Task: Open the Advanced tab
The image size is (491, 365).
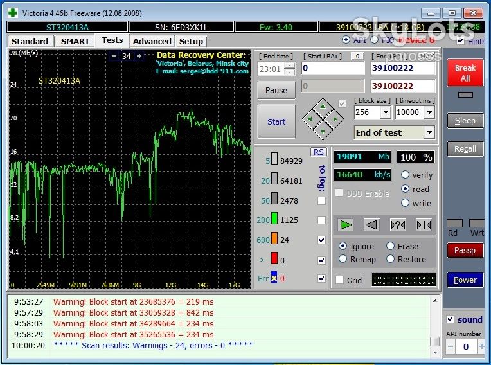Action: coord(152,41)
